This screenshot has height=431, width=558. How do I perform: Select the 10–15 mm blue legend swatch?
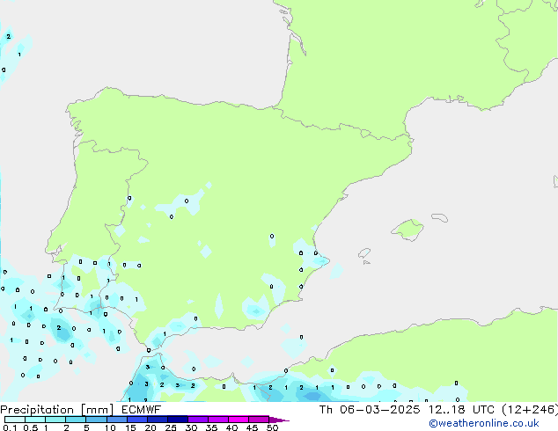tap(119, 420)
